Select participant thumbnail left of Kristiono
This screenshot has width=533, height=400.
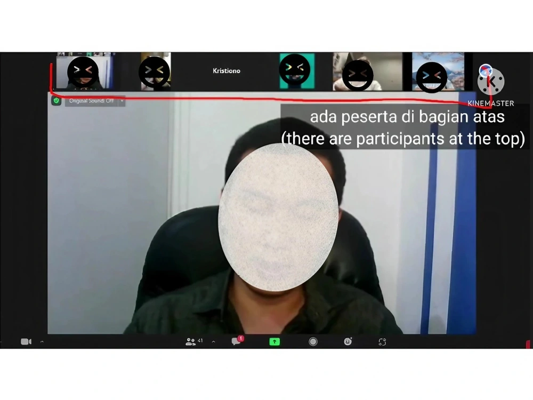(156, 71)
